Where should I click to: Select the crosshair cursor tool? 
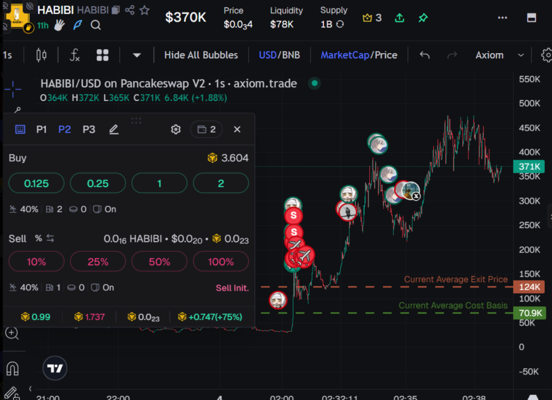(12, 89)
